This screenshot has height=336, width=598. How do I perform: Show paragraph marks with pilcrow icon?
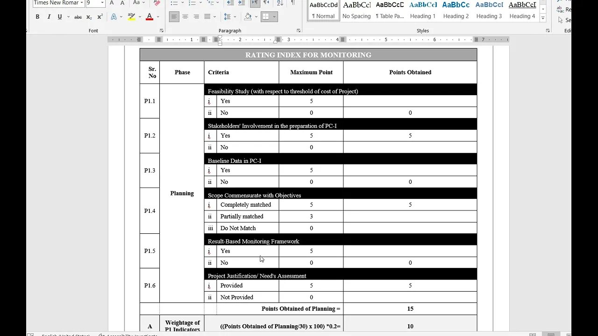[293, 3]
